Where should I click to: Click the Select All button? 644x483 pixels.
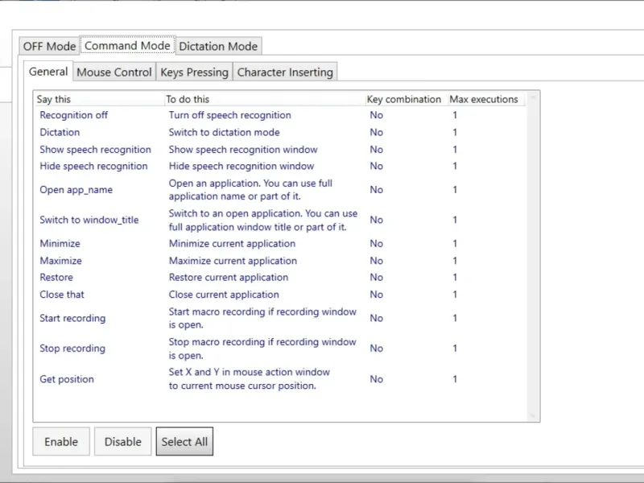tap(184, 441)
